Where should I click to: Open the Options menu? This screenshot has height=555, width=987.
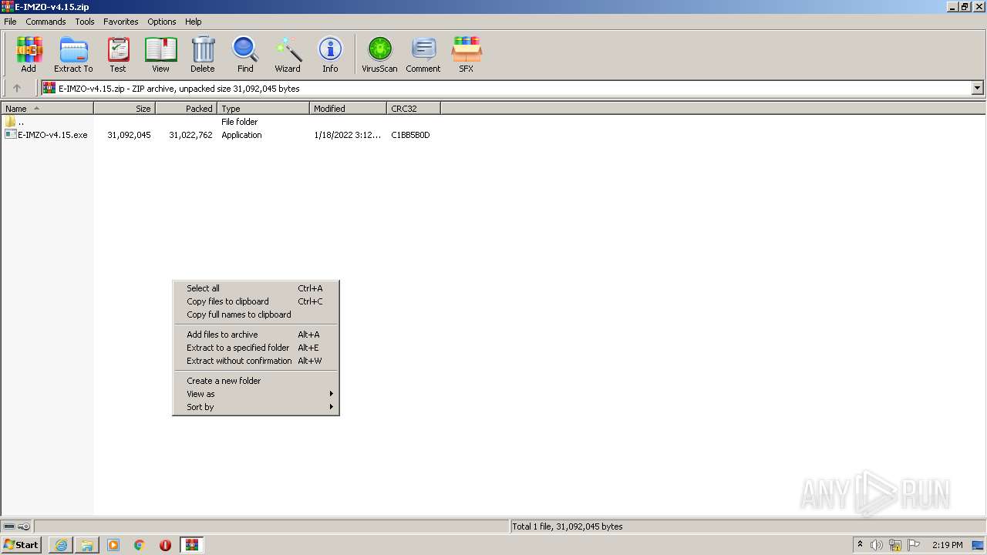pos(162,22)
